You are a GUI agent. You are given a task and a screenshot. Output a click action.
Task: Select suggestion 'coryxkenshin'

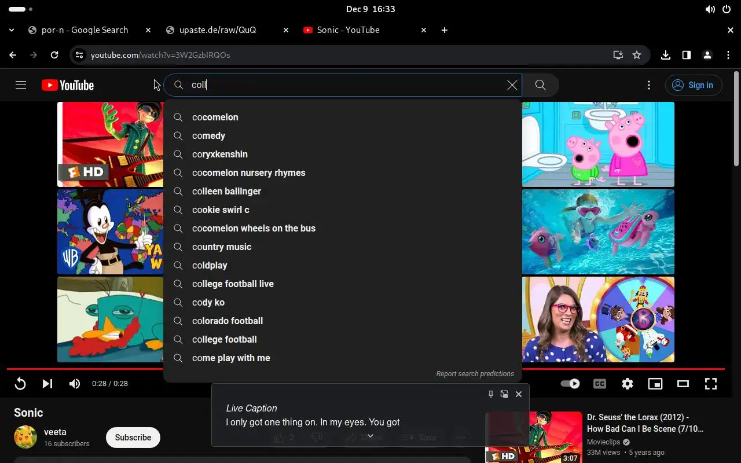[343, 154]
